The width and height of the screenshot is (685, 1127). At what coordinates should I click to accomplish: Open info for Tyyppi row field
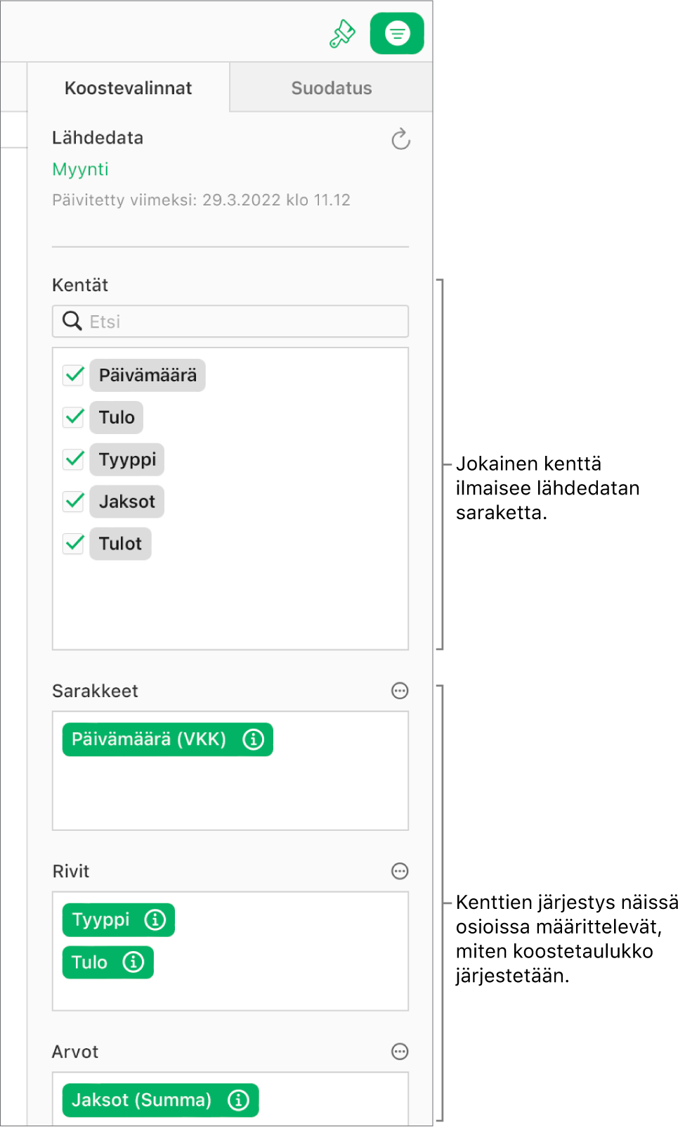click(x=155, y=920)
